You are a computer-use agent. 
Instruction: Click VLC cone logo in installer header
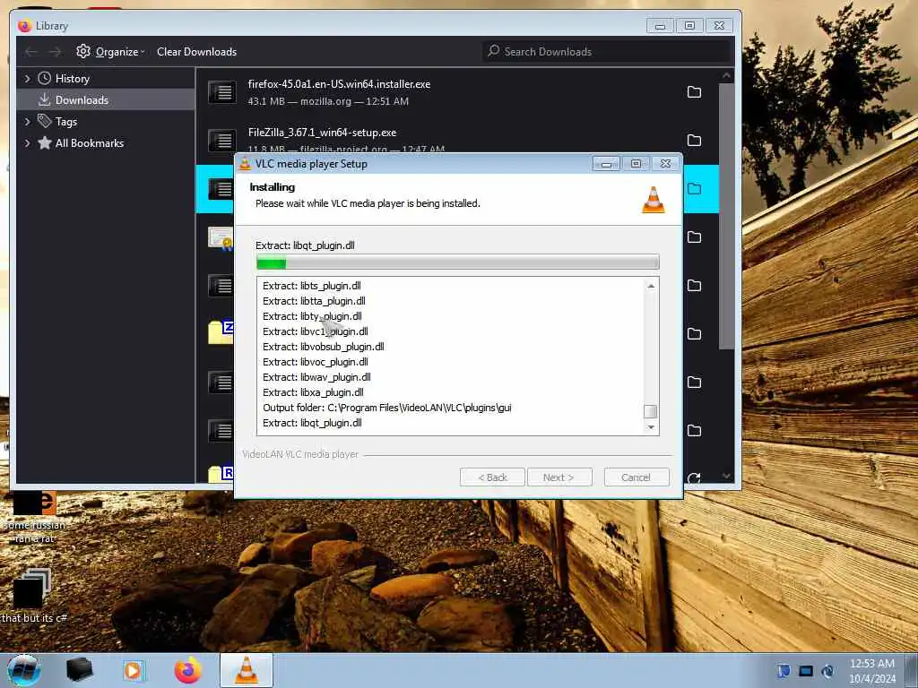654,200
